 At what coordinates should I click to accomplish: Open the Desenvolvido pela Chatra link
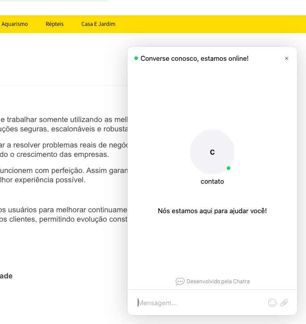[x=213, y=282]
